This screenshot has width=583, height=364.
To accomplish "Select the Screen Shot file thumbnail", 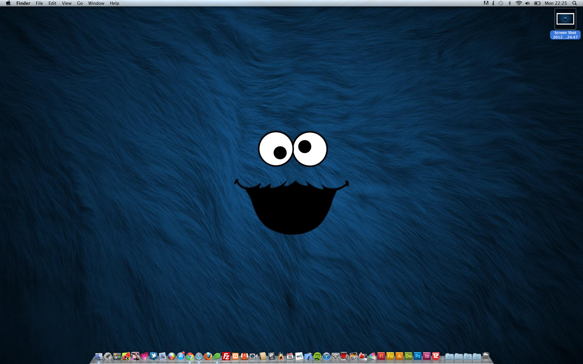I will [565, 19].
